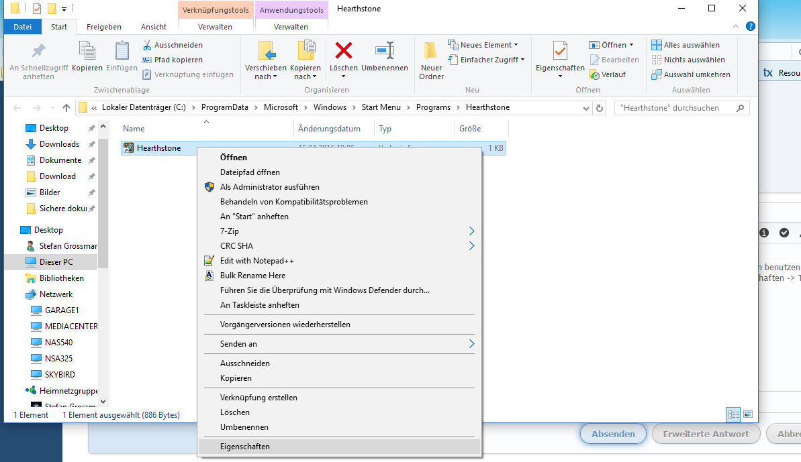Open the Quick Access Toolbar customize dropdown
Image resolution: width=801 pixels, height=462 pixels.
pos(64,9)
